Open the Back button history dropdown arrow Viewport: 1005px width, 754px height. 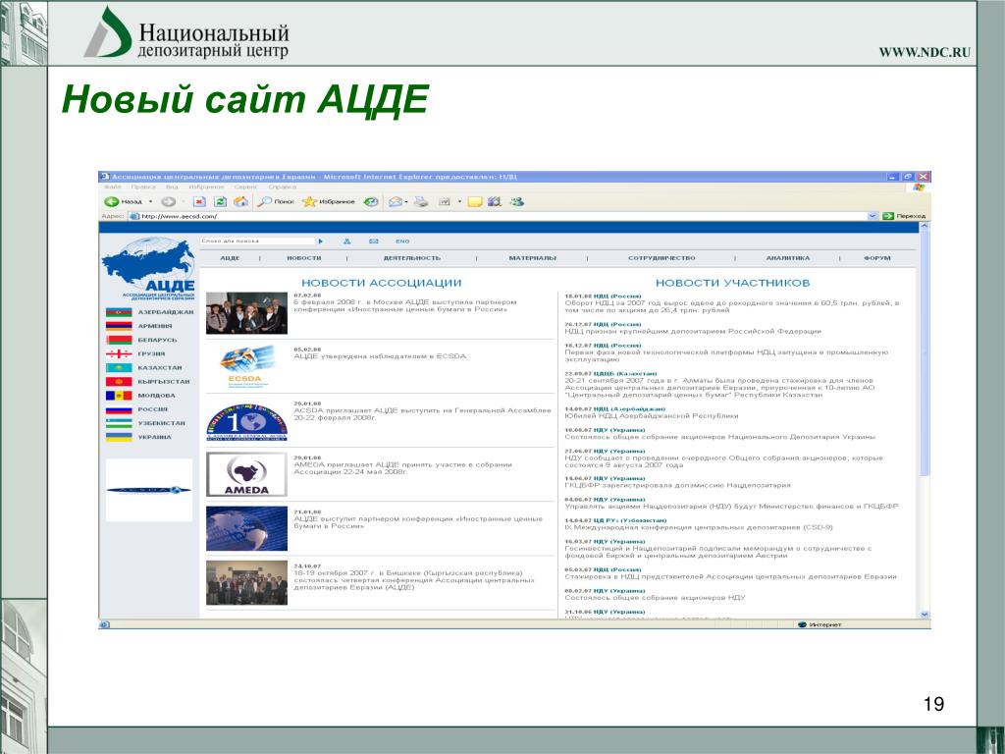coord(150,201)
